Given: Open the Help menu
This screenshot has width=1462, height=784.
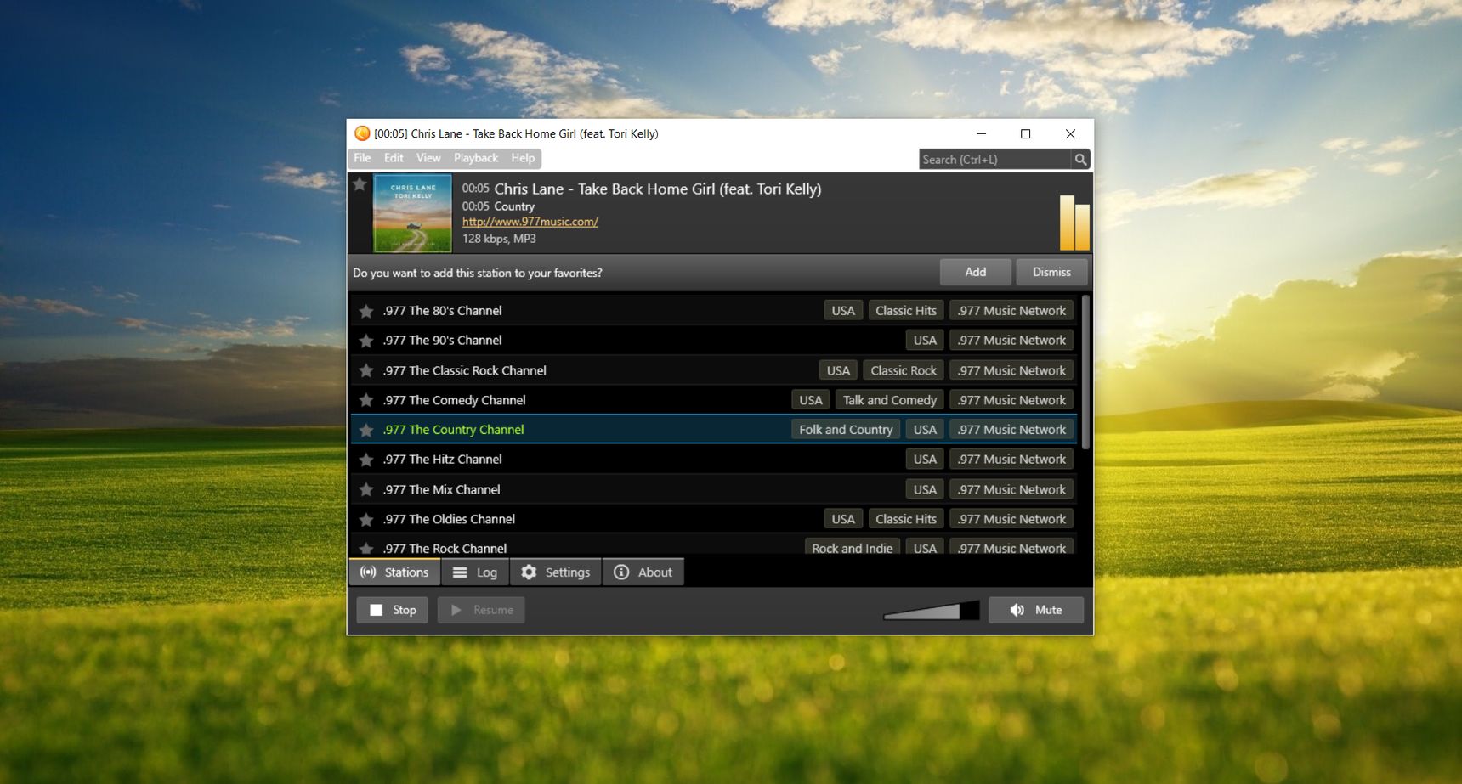Looking at the screenshot, I should click(523, 158).
